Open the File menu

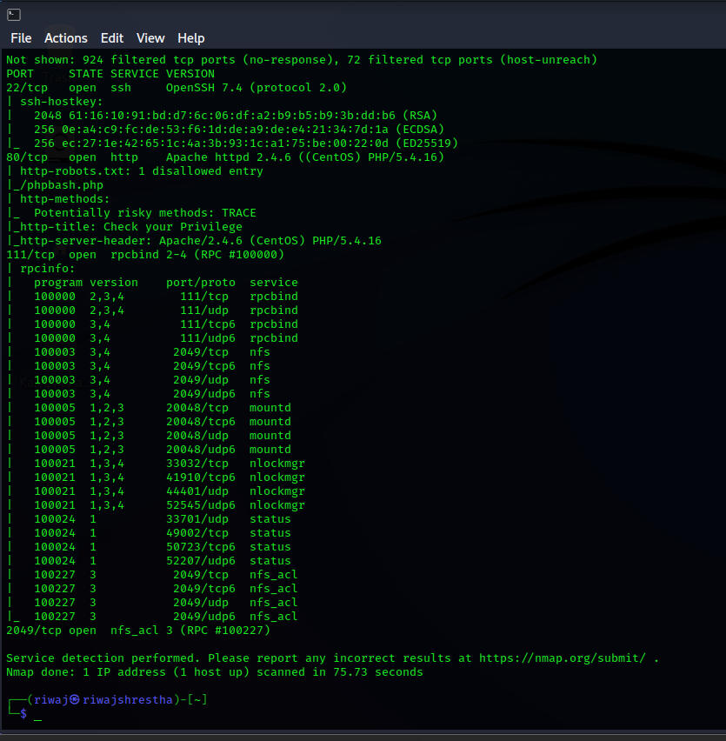click(x=21, y=38)
